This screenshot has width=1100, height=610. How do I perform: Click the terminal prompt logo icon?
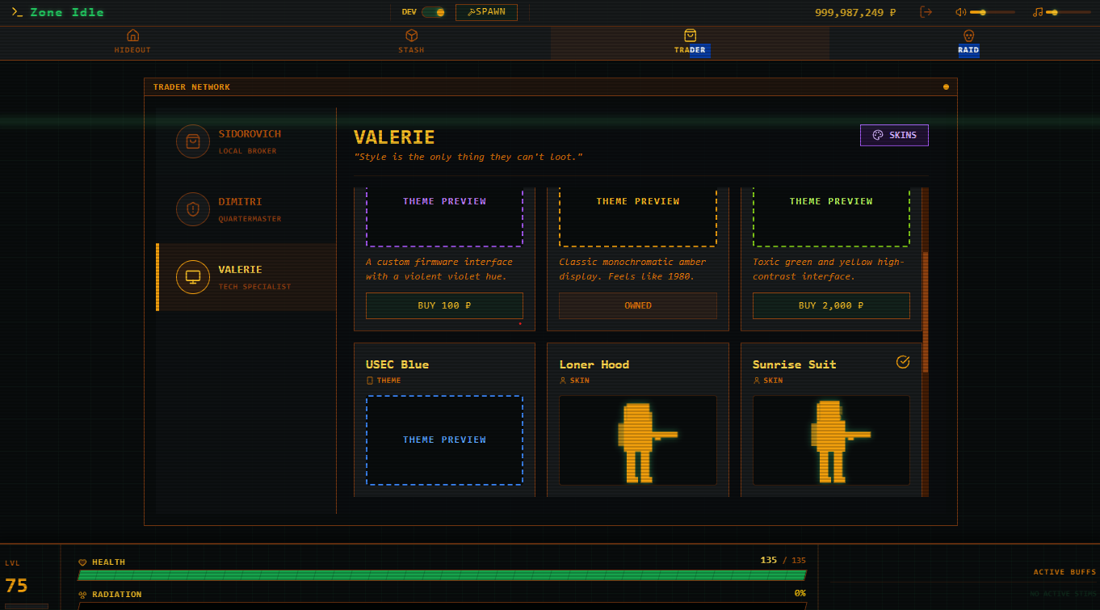(17, 12)
